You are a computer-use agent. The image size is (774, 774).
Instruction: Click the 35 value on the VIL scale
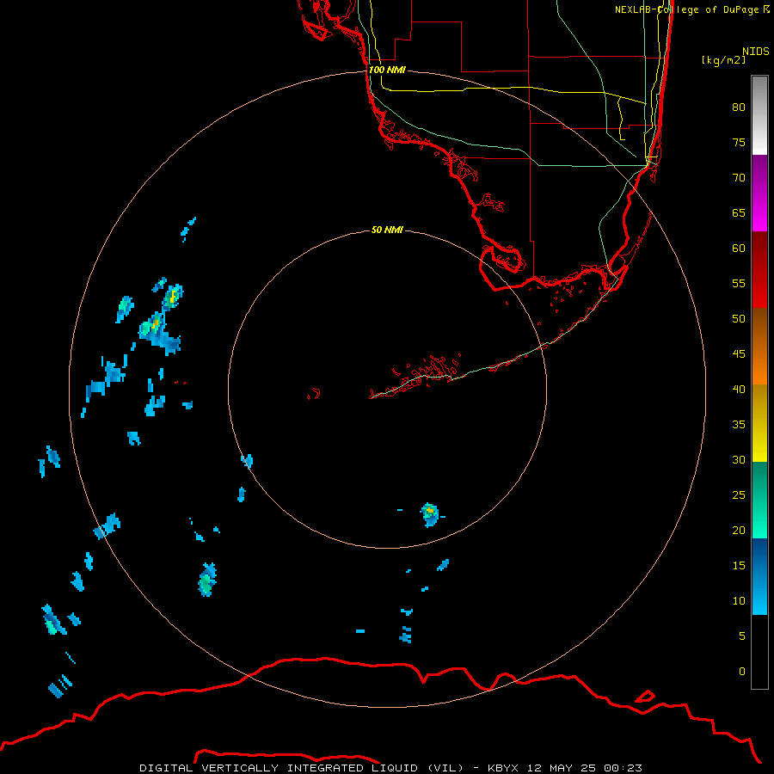739,425
